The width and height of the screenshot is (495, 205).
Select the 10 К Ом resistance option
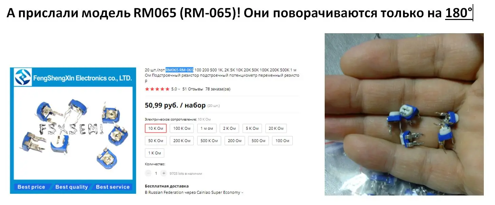click(x=156, y=128)
